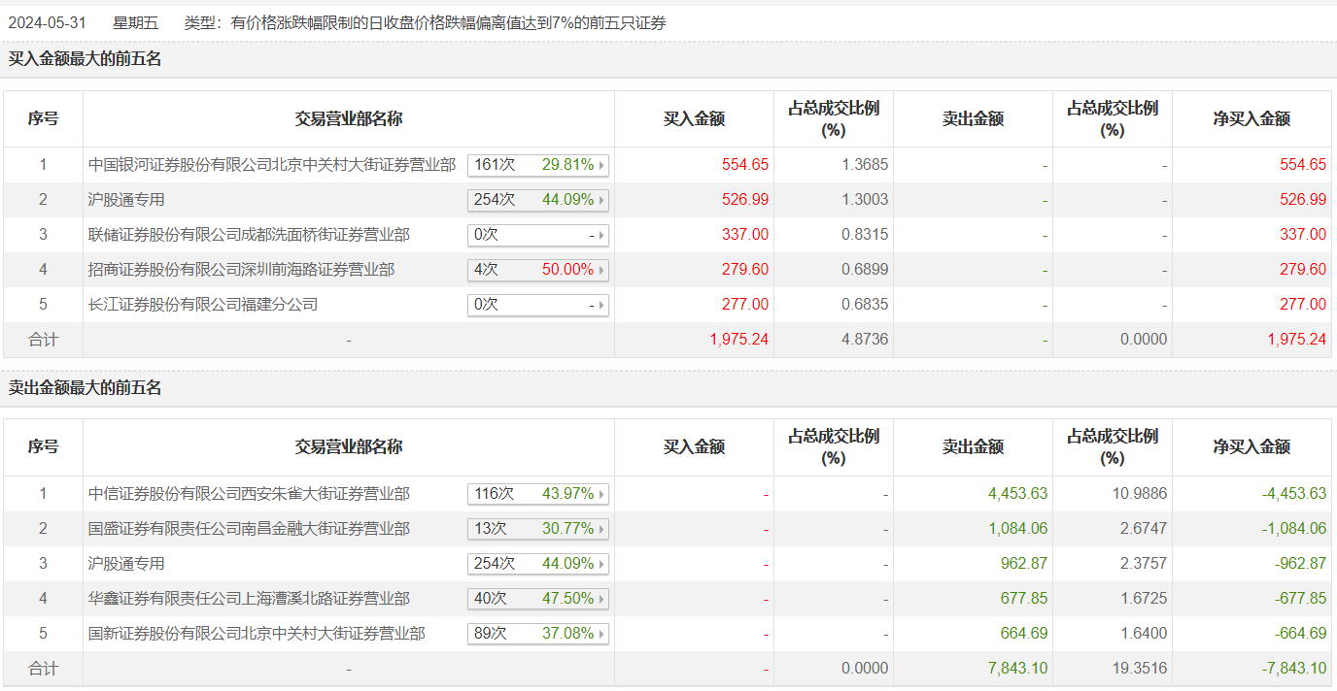Click 国新证券北京中关村大街证券营业部 link

pyautogui.click(x=257, y=634)
